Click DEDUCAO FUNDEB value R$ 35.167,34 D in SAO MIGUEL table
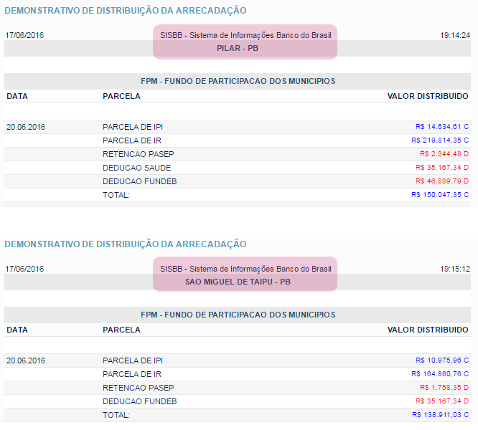The width and height of the screenshot is (478, 430). (442, 401)
